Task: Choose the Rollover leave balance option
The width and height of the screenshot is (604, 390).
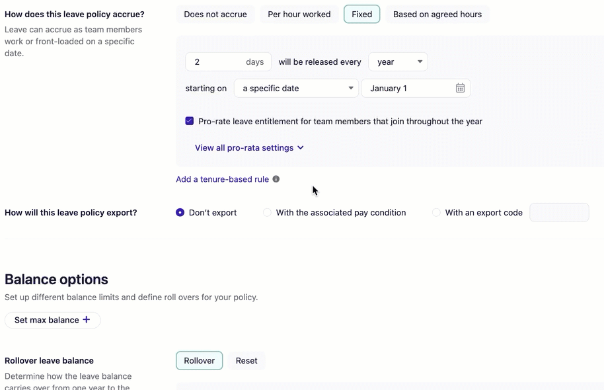Action: click(x=199, y=361)
